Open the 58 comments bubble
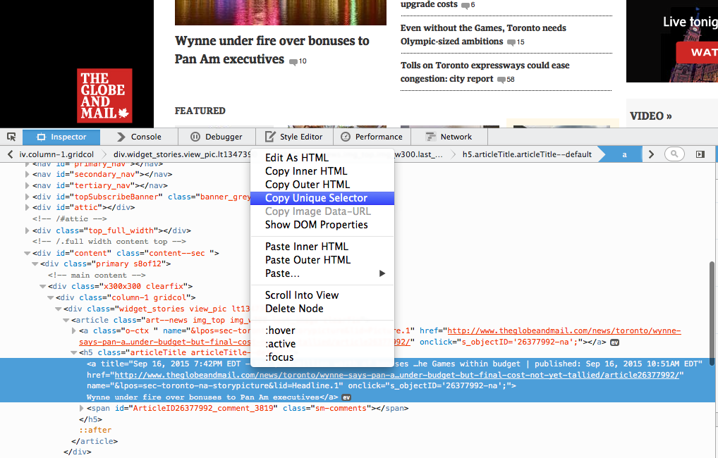 tap(506, 80)
